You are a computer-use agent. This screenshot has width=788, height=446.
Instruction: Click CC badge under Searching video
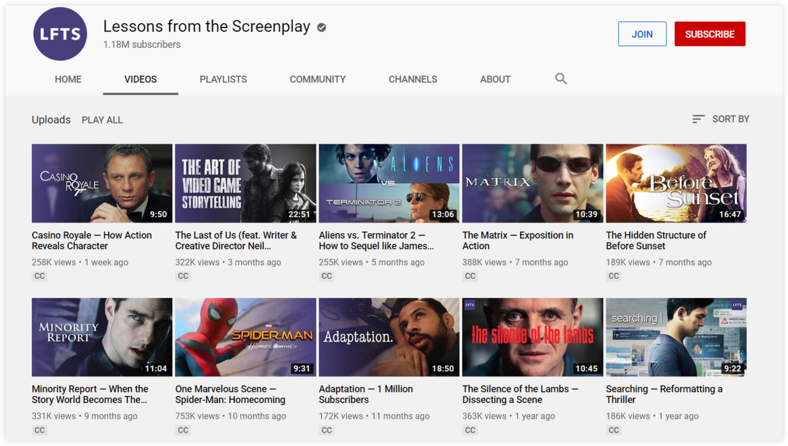[614, 430]
